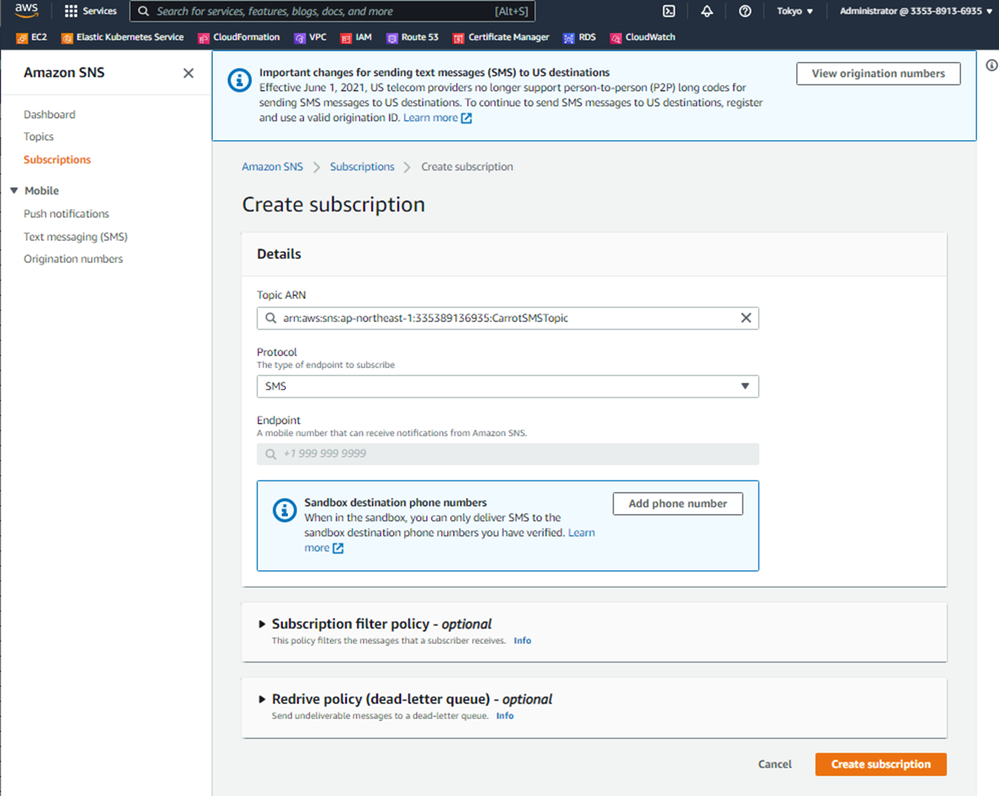The image size is (999, 796).
Task: Open the Protocol SMS dropdown
Action: tap(508, 386)
